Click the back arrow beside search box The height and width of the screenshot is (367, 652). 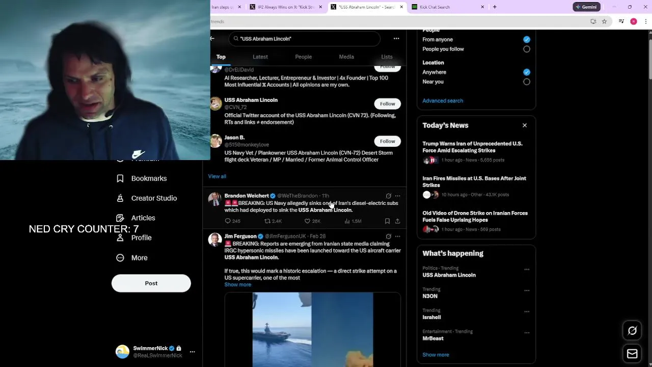pyautogui.click(x=212, y=39)
